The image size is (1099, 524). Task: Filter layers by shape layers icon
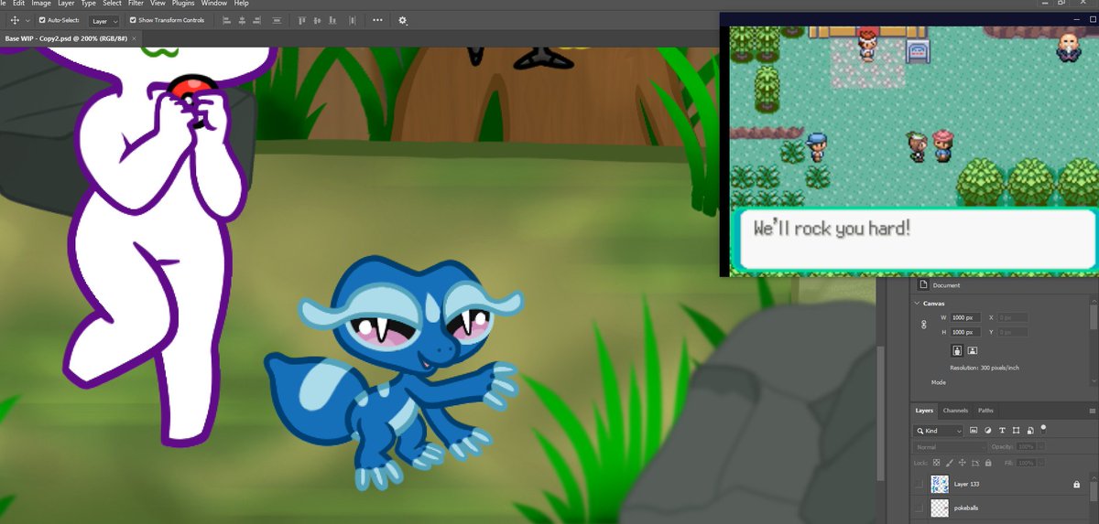[1017, 430]
